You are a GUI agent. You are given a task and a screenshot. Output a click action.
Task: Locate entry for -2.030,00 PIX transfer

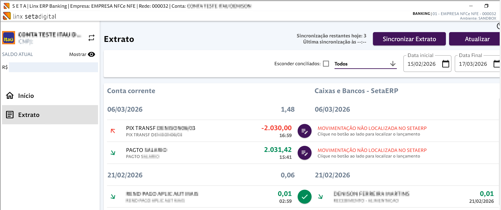(304, 131)
